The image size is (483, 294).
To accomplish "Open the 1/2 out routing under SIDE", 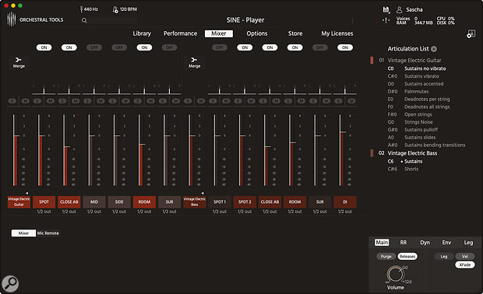I will click(119, 212).
